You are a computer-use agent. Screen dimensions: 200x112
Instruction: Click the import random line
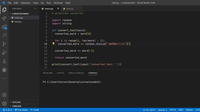62,20
